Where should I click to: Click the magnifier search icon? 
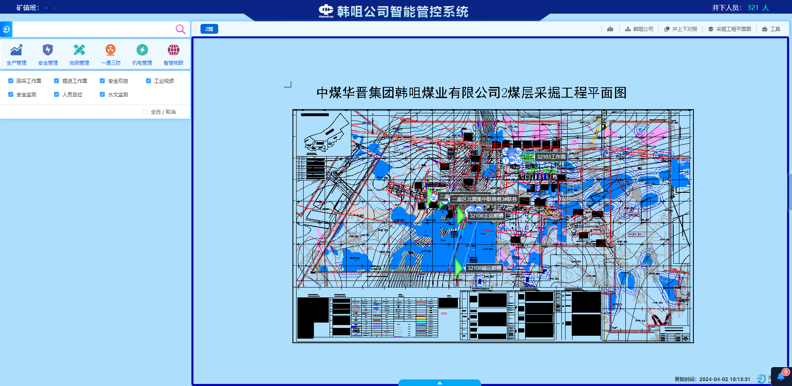[x=180, y=29]
